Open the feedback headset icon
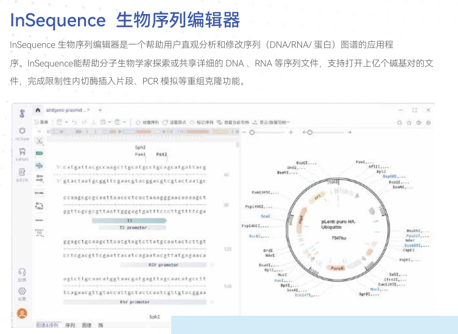458x334 pixels. [x=22, y=273]
